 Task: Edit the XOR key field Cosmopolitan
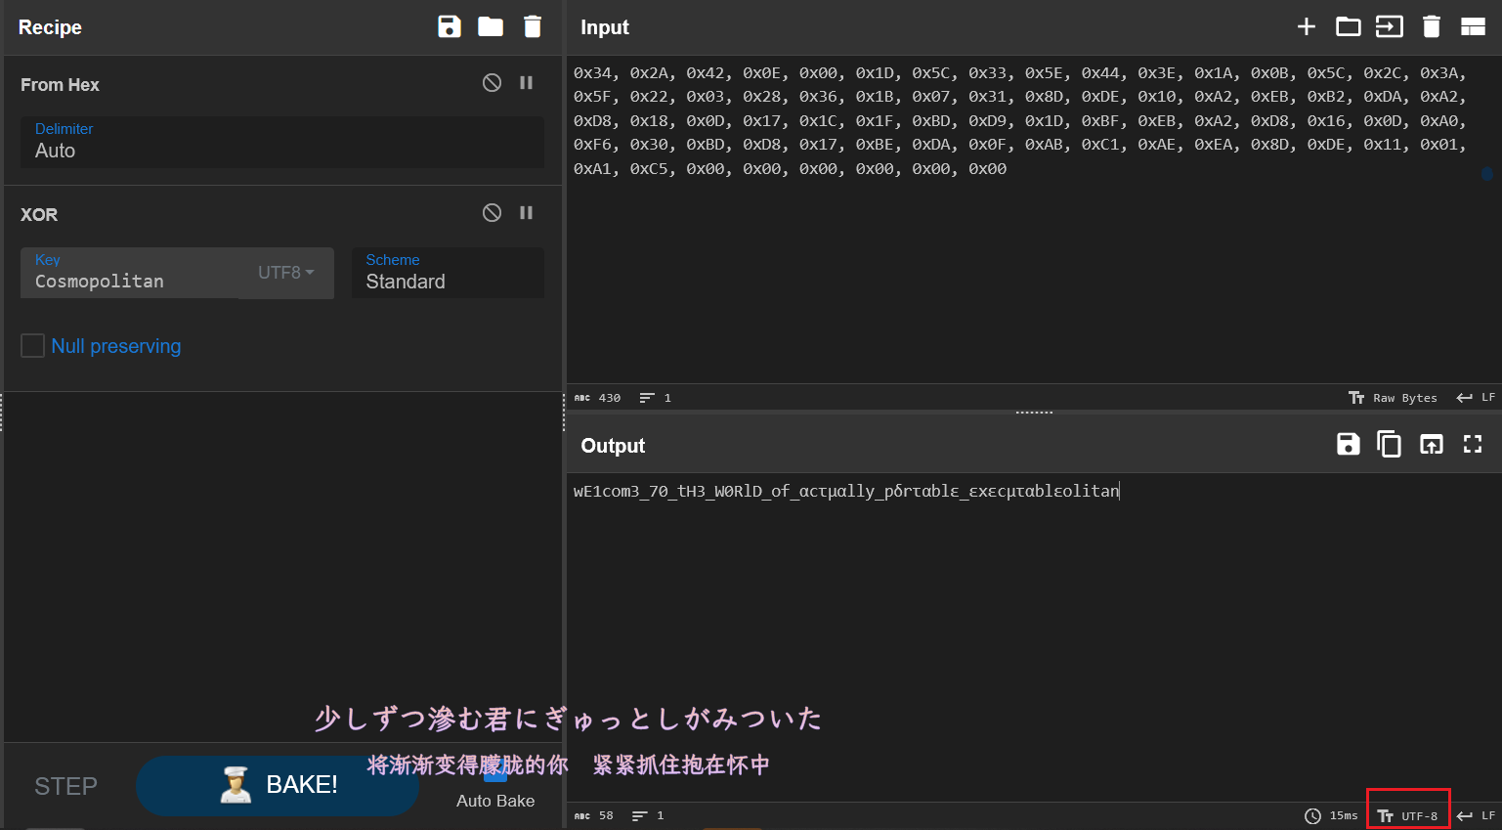pyautogui.click(x=130, y=273)
